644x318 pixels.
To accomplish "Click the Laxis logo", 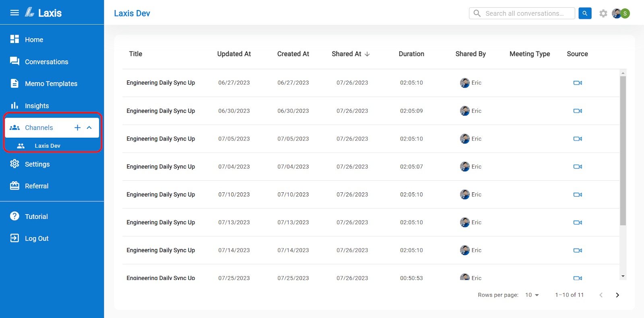I will click(x=43, y=13).
